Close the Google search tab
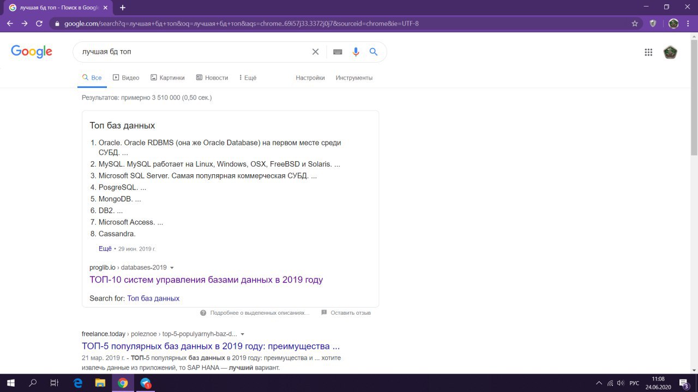Screen dimensions: 698x392 point(106,8)
